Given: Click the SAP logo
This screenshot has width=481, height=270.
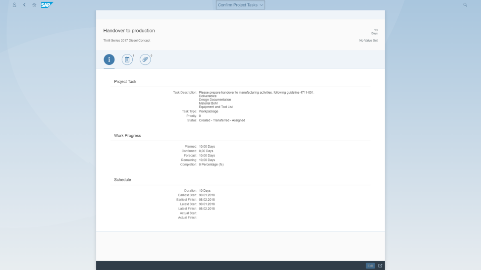Looking at the screenshot, I should [47, 5].
